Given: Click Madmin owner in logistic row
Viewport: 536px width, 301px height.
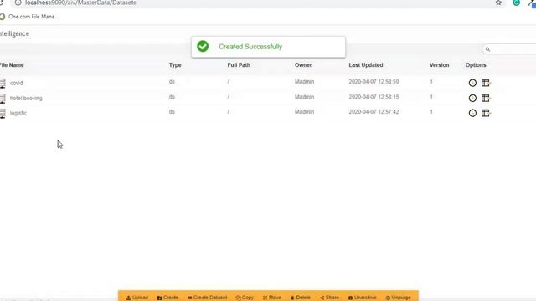Looking at the screenshot, I should click(x=304, y=111).
